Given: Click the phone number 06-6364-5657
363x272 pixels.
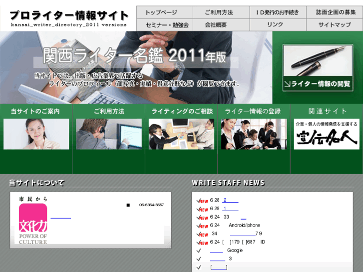Looking at the screenshot, I should (x=151, y=205).
